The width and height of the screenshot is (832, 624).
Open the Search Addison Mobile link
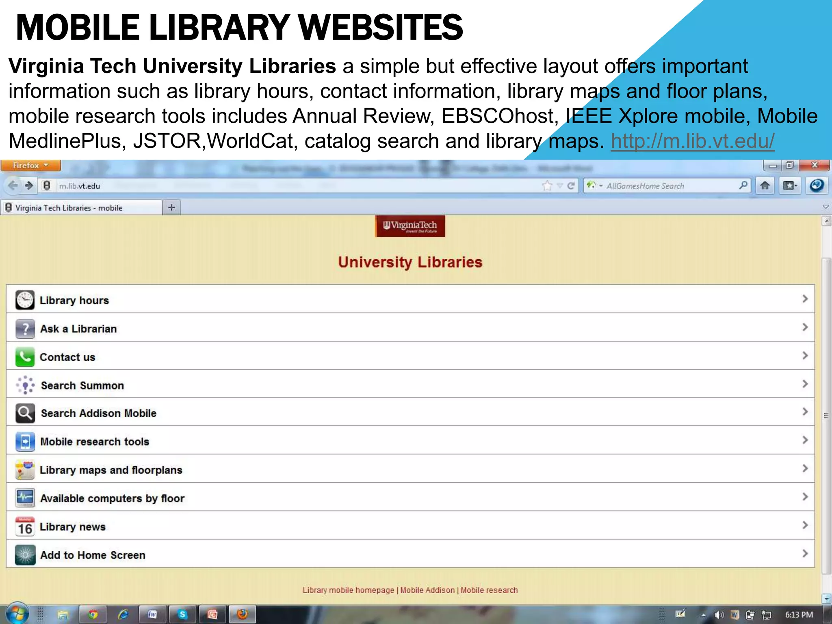tap(99, 413)
